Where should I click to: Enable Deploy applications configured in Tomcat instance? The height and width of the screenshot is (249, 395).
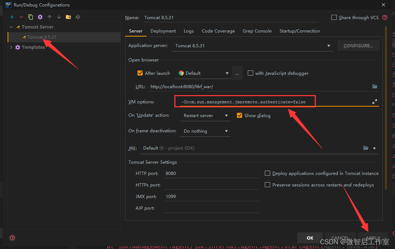pyautogui.click(x=267, y=173)
